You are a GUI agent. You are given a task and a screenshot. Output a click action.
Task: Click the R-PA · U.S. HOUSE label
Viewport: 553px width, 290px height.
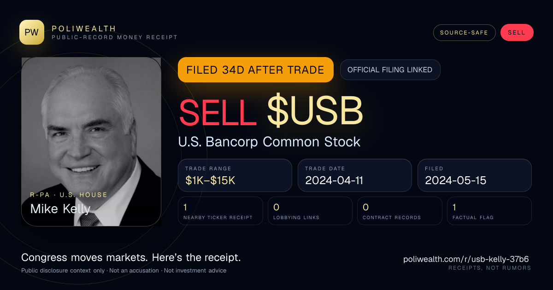pyautogui.click(x=69, y=195)
